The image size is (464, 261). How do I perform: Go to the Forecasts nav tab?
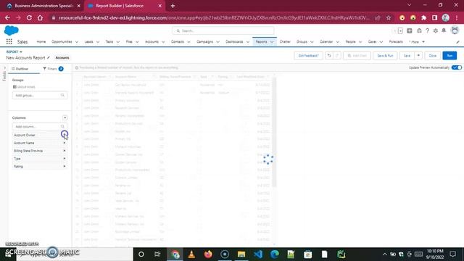[x=396, y=42]
